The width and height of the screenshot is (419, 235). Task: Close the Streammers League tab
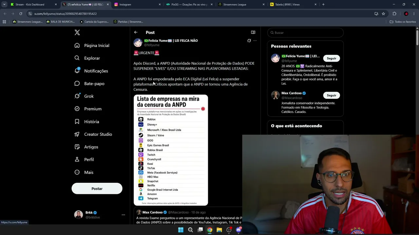click(264, 5)
